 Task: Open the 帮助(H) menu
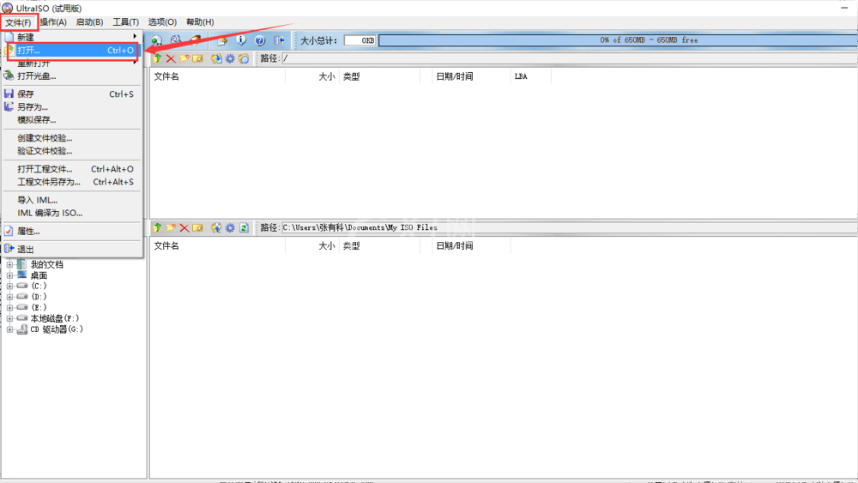[200, 22]
